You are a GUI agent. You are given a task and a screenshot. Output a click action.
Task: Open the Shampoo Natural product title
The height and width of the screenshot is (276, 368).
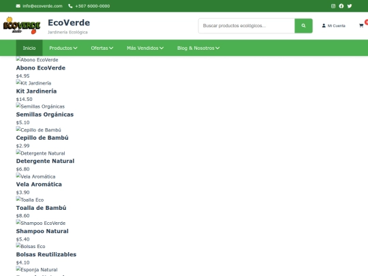pyautogui.click(x=42, y=231)
